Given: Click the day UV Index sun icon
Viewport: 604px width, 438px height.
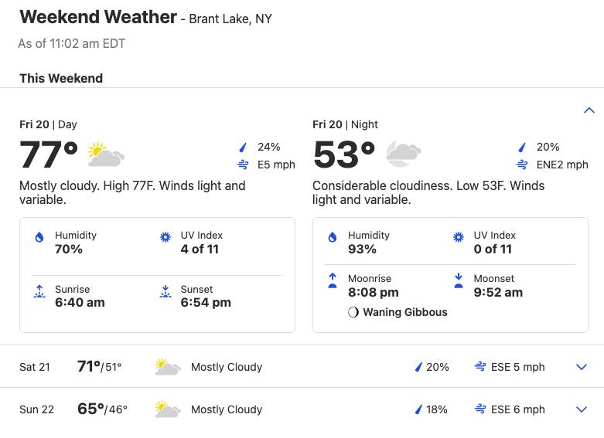Looking at the screenshot, I should 166,237.
